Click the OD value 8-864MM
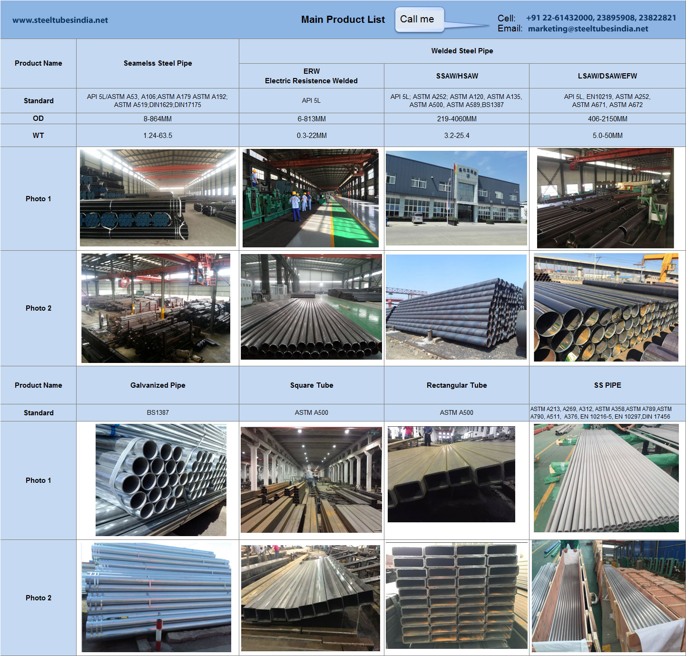Screen dimensions: 686x656 pyautogui.click(x=158, y=119)
